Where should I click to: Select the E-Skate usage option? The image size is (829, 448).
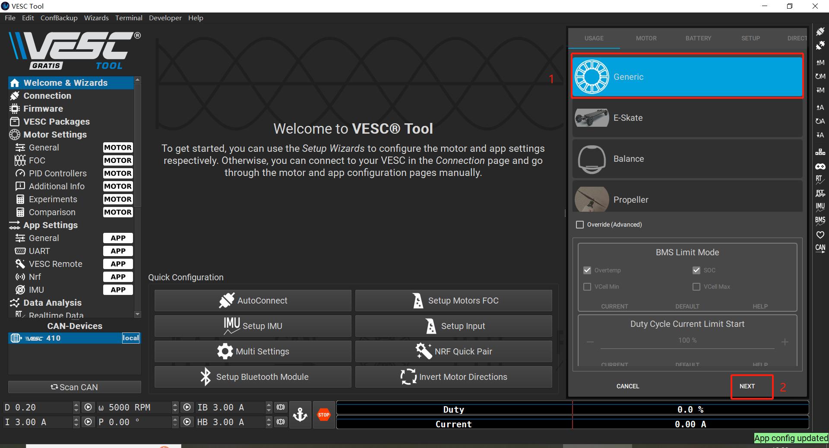point(687,118)
